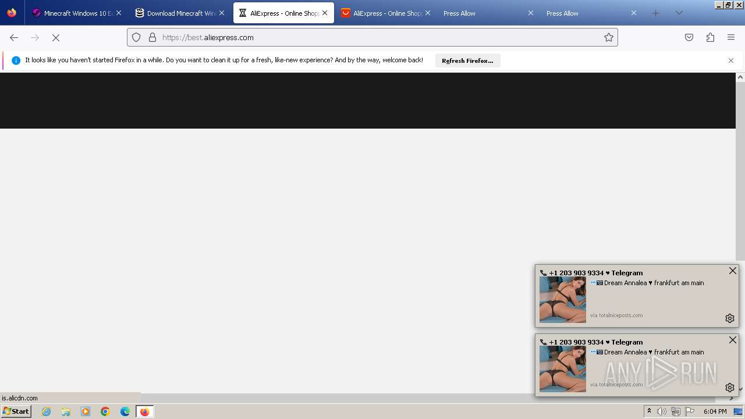Close the lower Telegram notification popup
745x419 pixels.
coord(733,340)
